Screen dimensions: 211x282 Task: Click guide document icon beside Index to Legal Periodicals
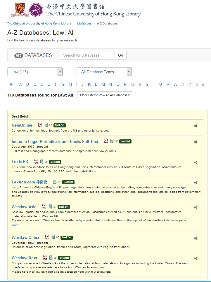tap(112, 141)
